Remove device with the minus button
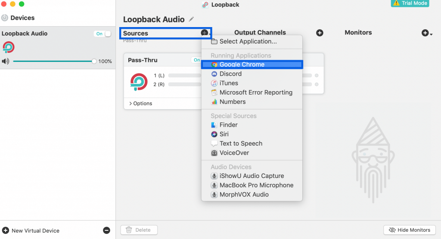 click(107, 230)
